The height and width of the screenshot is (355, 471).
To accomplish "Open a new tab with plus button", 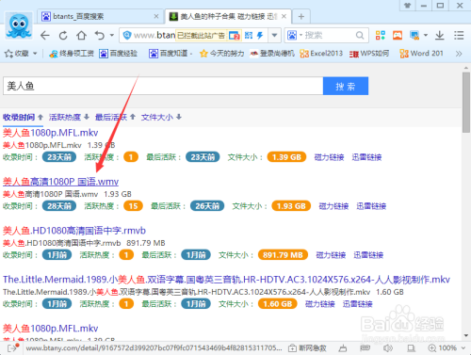I will coord(301,16).
